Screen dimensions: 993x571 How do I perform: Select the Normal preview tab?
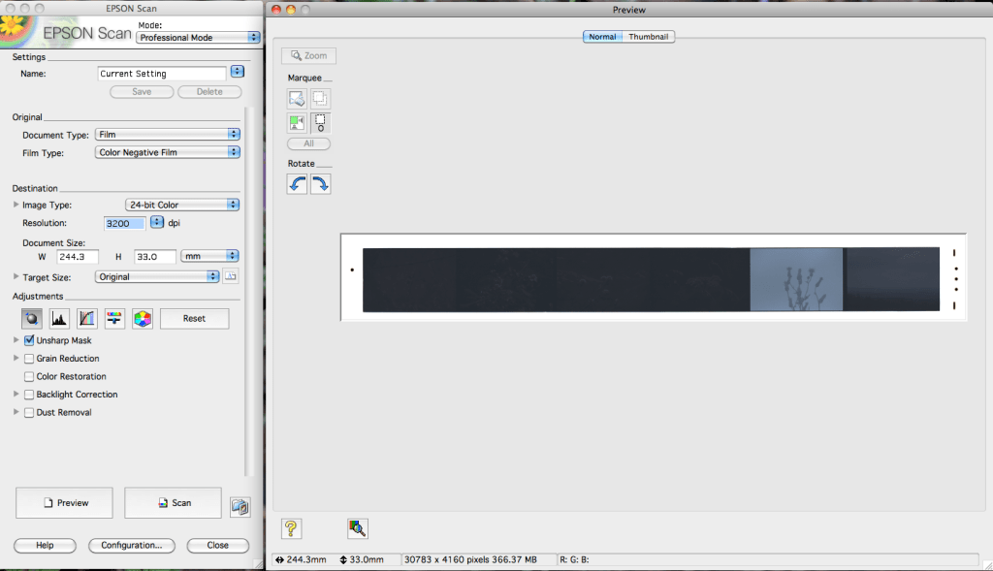pos(602,37)
